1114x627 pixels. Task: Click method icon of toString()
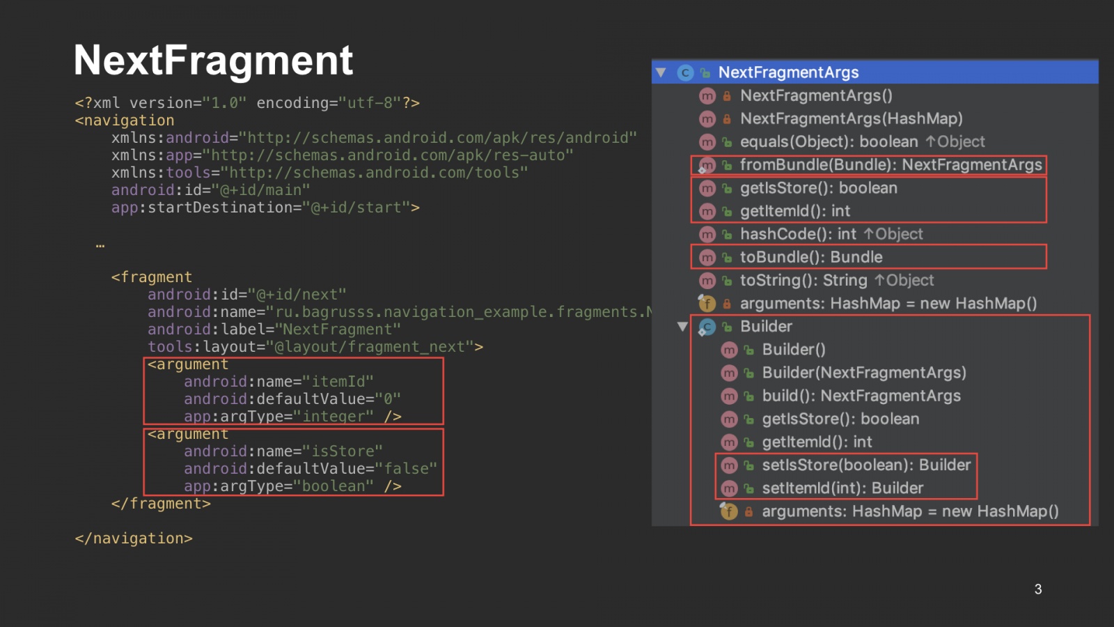click(707, 281)
